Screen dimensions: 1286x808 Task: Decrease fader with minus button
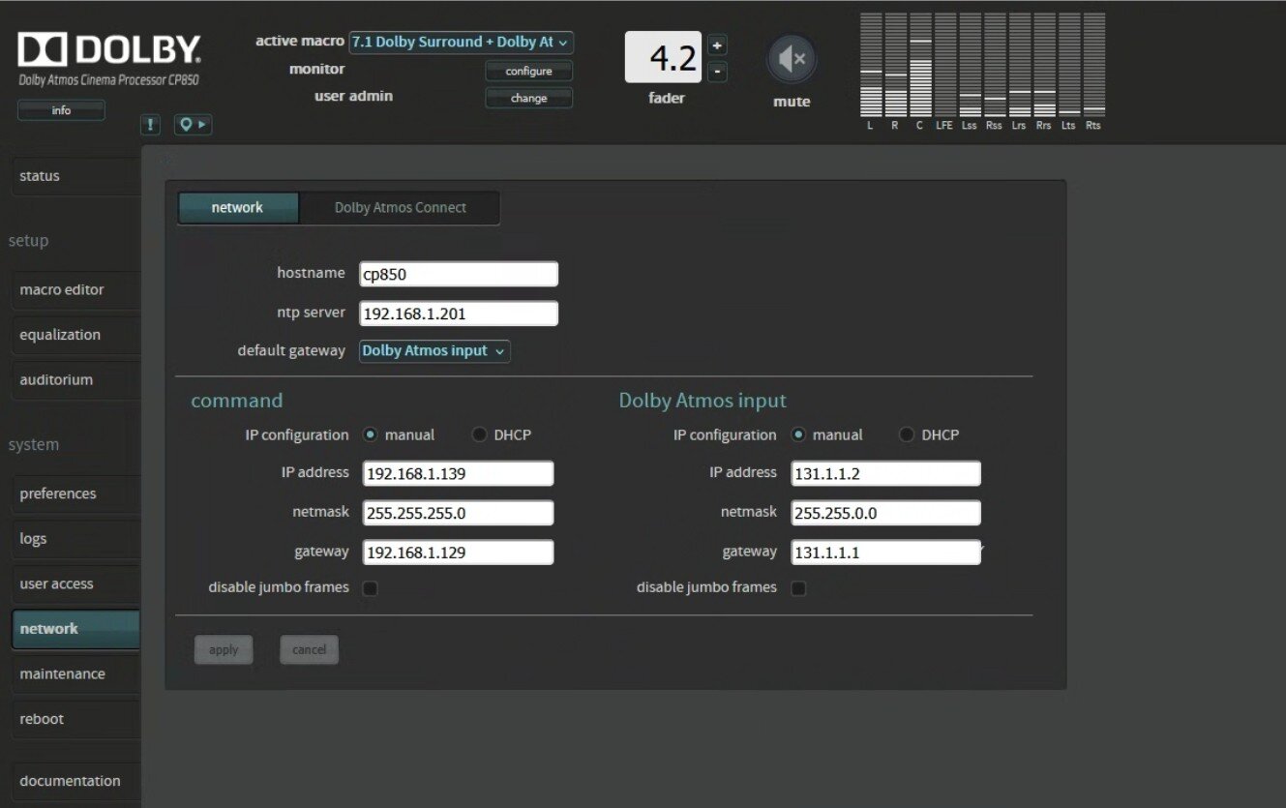pos(716,71)
